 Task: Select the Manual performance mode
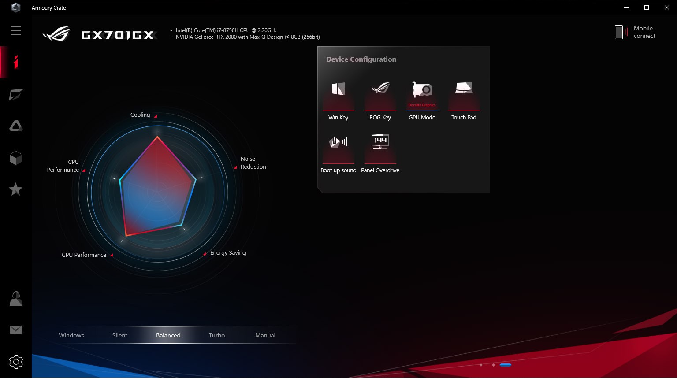point(265,335)
